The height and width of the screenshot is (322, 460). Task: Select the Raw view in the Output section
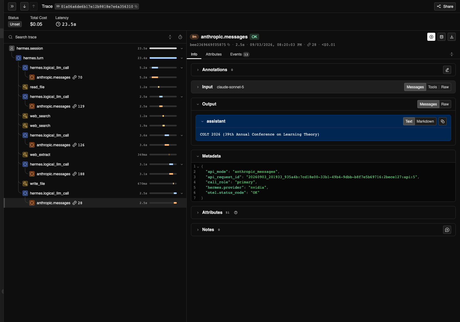tap(445, 104)
